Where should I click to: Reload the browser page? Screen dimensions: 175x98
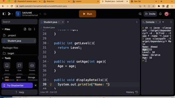12,6
